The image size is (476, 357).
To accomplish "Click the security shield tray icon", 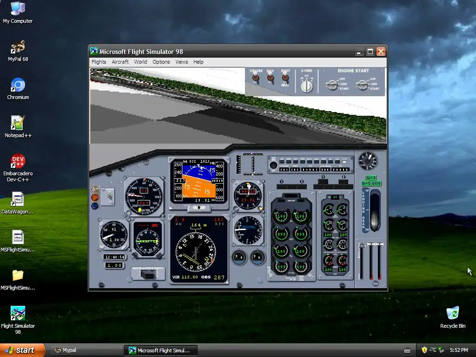I will tap(424, 350).
